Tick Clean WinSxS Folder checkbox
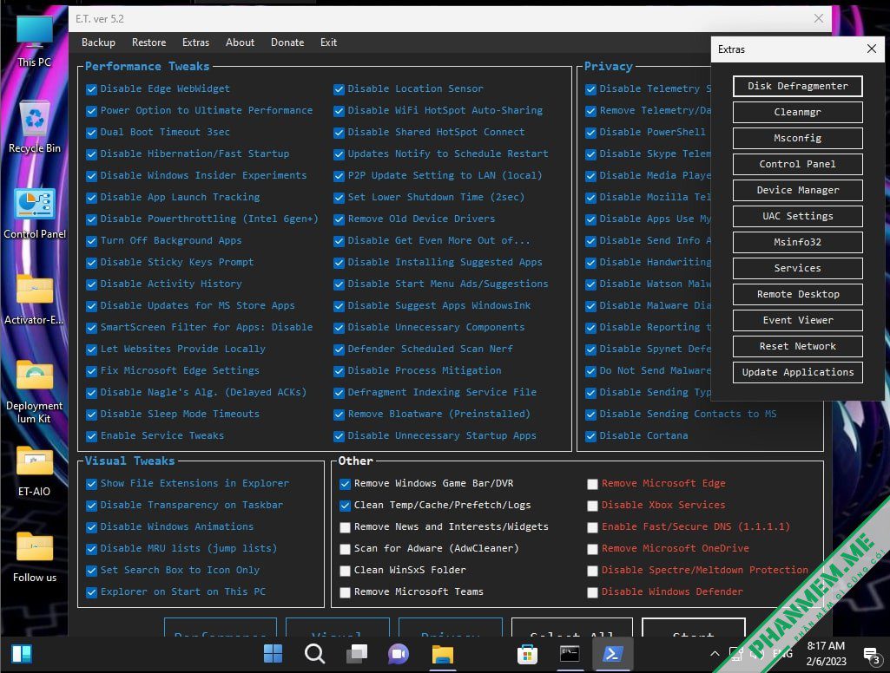 (x=345, y=571)
